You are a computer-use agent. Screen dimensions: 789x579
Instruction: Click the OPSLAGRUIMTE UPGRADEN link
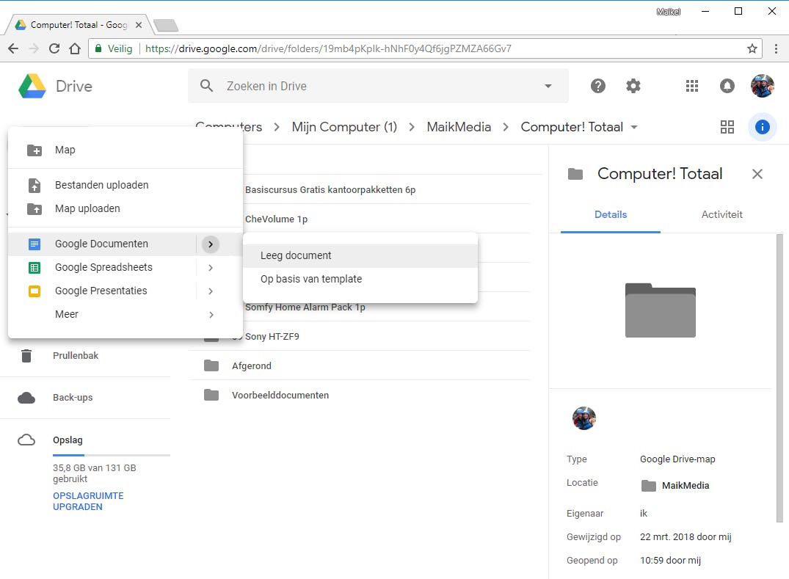pos(88,501)
